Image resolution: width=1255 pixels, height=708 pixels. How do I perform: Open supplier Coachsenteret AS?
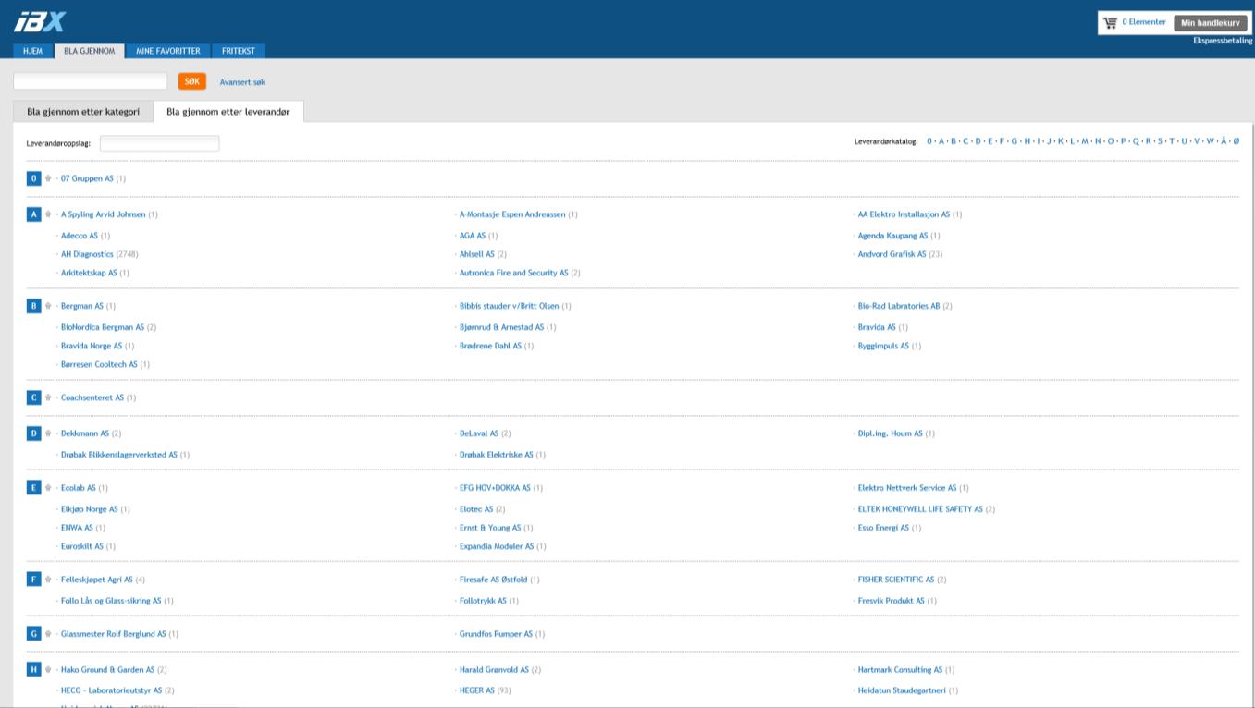(92, 397)
